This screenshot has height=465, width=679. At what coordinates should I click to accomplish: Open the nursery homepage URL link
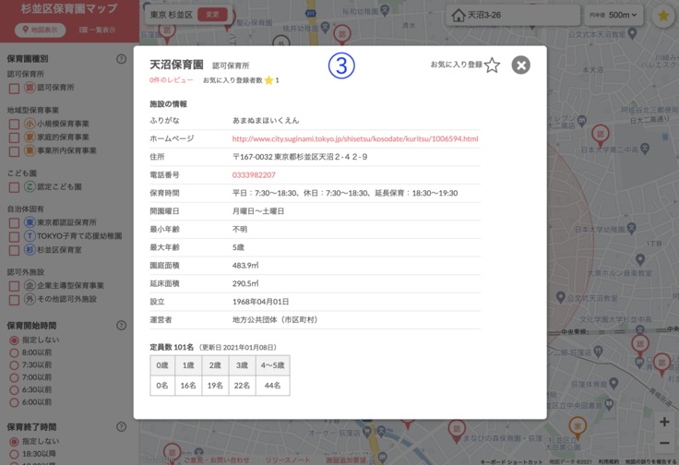pos(354,138)
